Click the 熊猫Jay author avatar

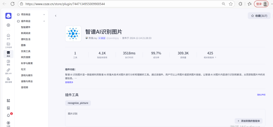tap(86, 38)
